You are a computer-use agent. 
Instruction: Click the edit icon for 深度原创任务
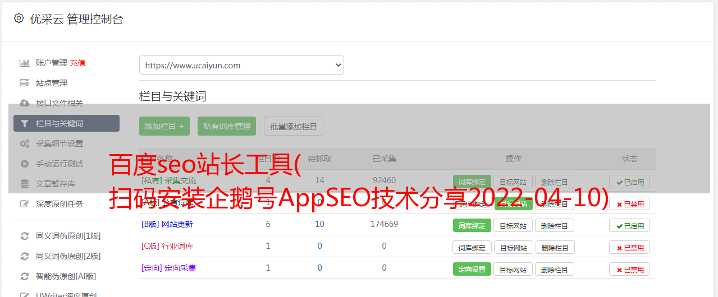[24, 204]
